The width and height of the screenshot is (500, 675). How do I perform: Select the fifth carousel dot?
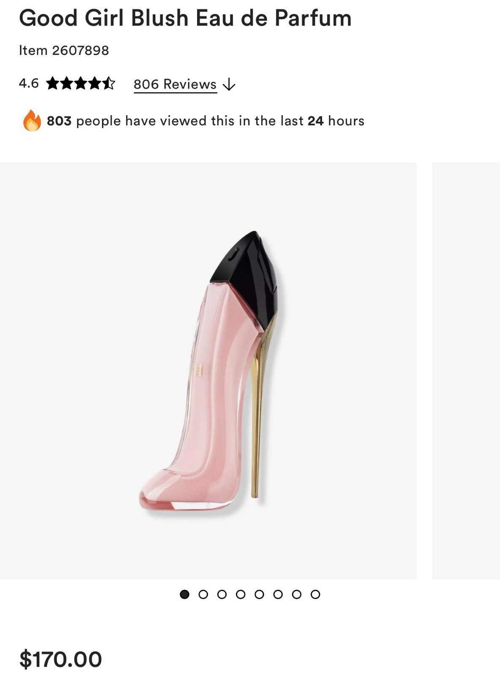(x=259, y=594)
